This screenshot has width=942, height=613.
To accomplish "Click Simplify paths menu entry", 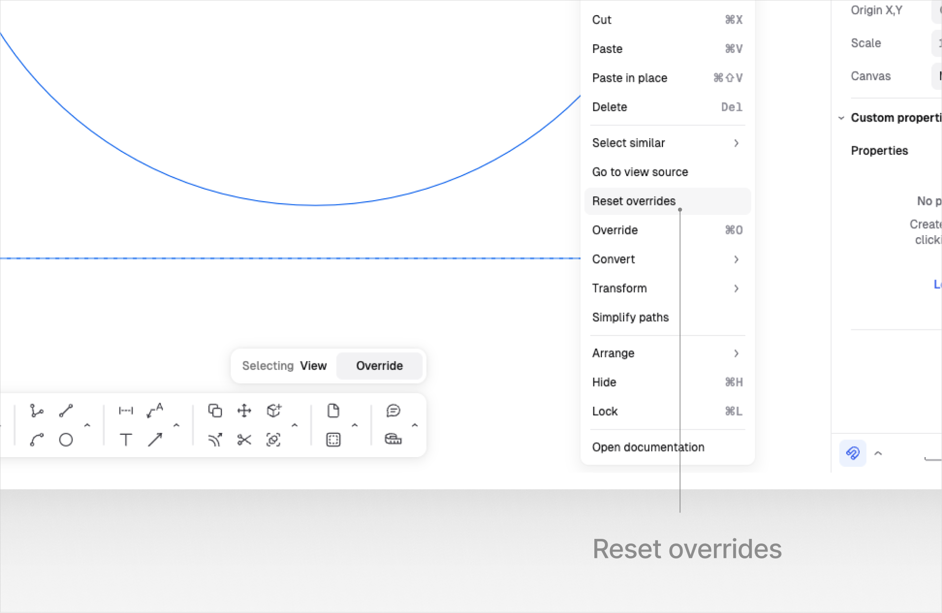I will 630,317.
